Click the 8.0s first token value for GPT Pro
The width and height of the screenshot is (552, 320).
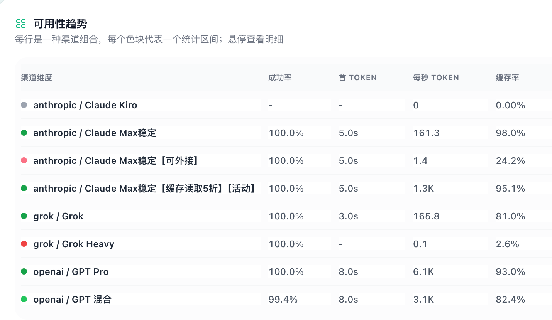point(349,272)
